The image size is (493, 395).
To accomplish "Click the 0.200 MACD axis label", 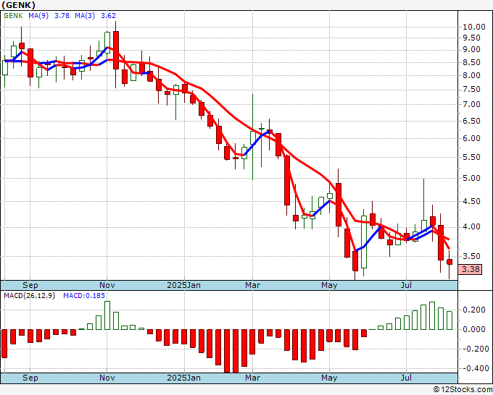I will click(474, 310).
